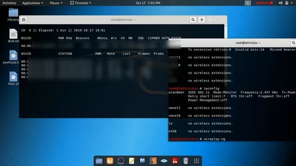The height and width of the screenshot is (166, 296).
Task: Click new tab button in back terminal
Action: tap(24, 19)
